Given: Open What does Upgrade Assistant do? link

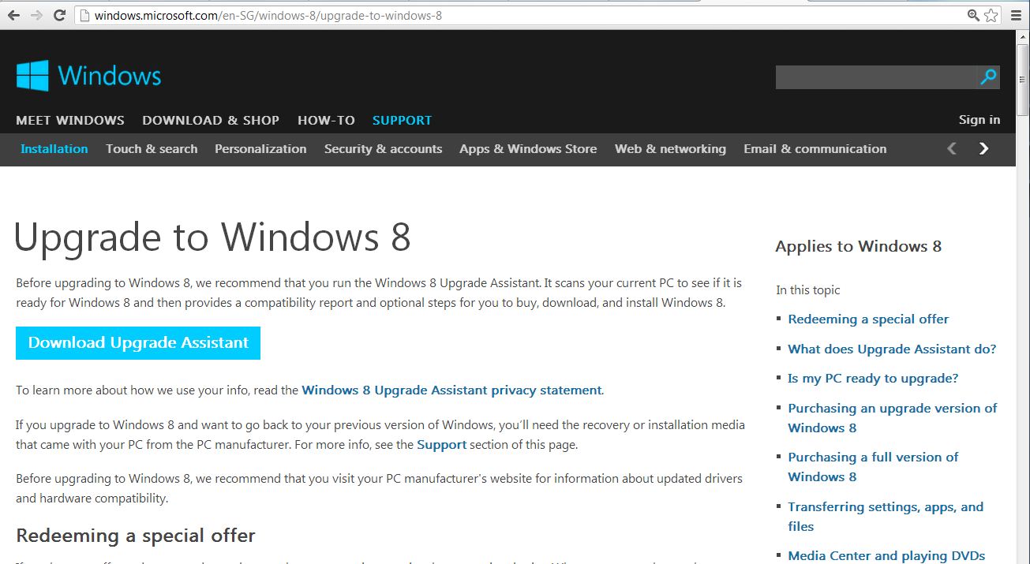Looking at the screenshot, I should point(892,349).
